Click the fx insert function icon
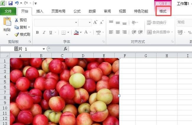The height and width of the screenshot is (125, 192). pyautogui.click(x=66, y=49)
